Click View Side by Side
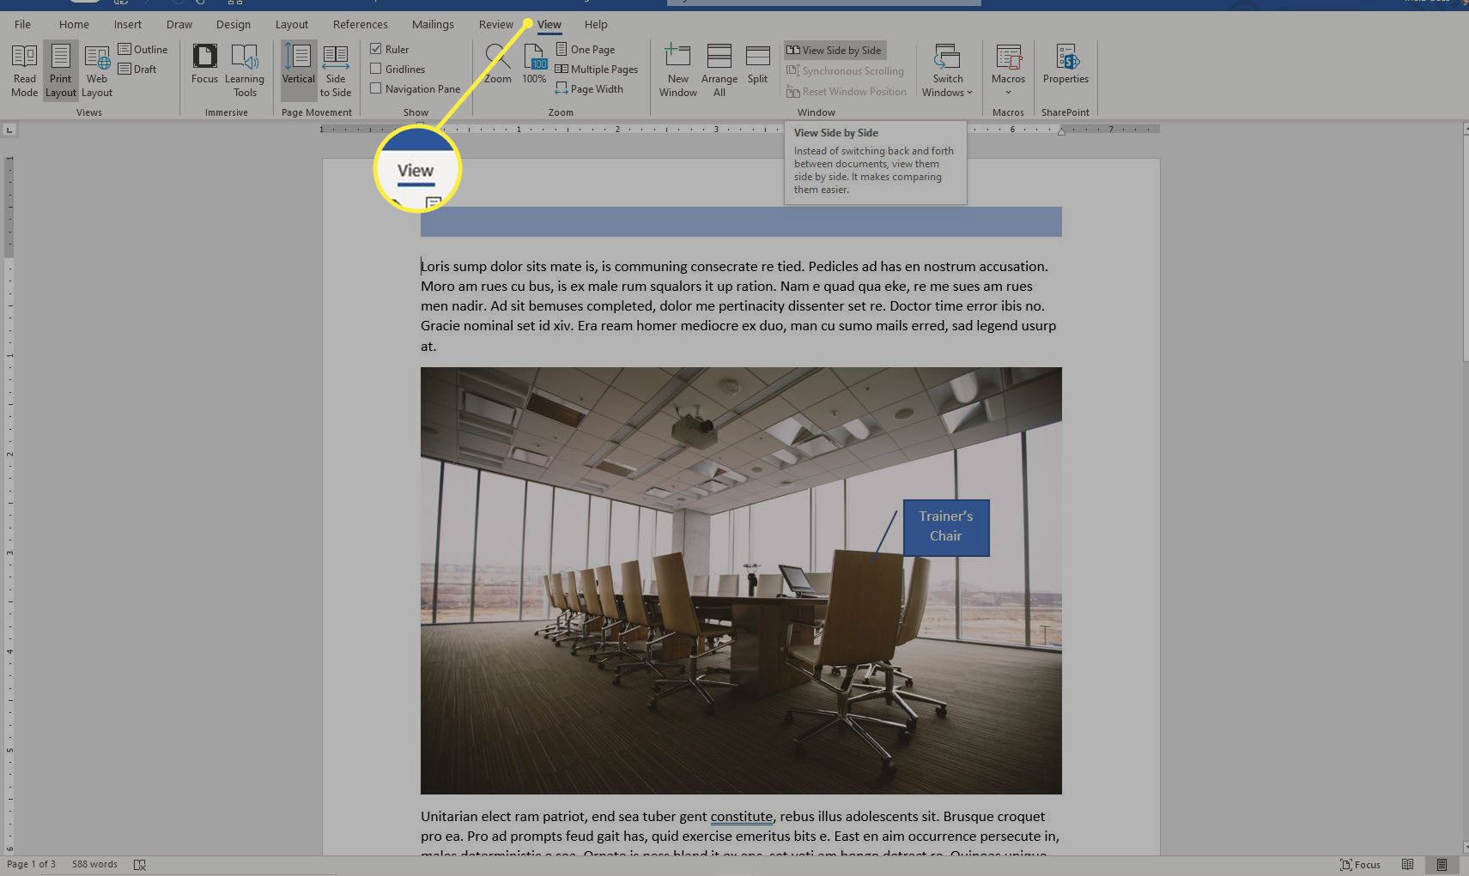Image resolution: width=1469 pixels, height=876 pixels. pos(835,50)
